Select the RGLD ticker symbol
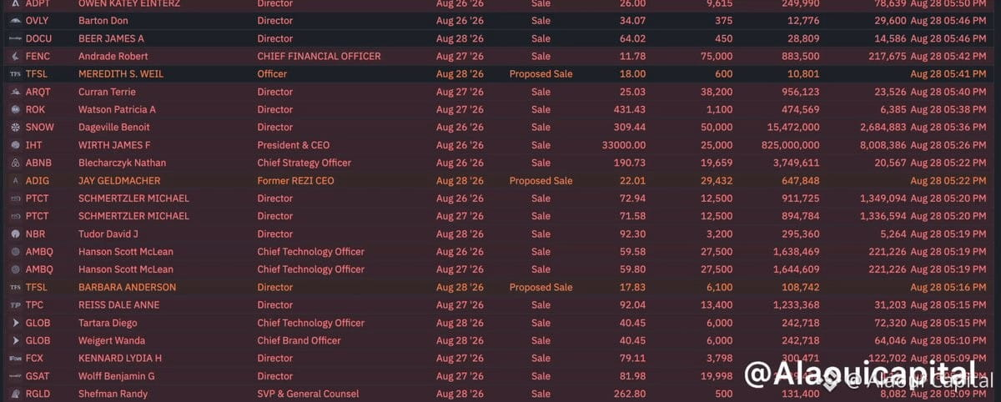This screenshot has width=1001, height=402. [38, 394]
